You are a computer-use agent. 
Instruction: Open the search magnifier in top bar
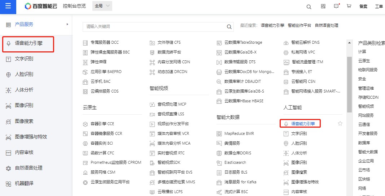coord(309,7)
